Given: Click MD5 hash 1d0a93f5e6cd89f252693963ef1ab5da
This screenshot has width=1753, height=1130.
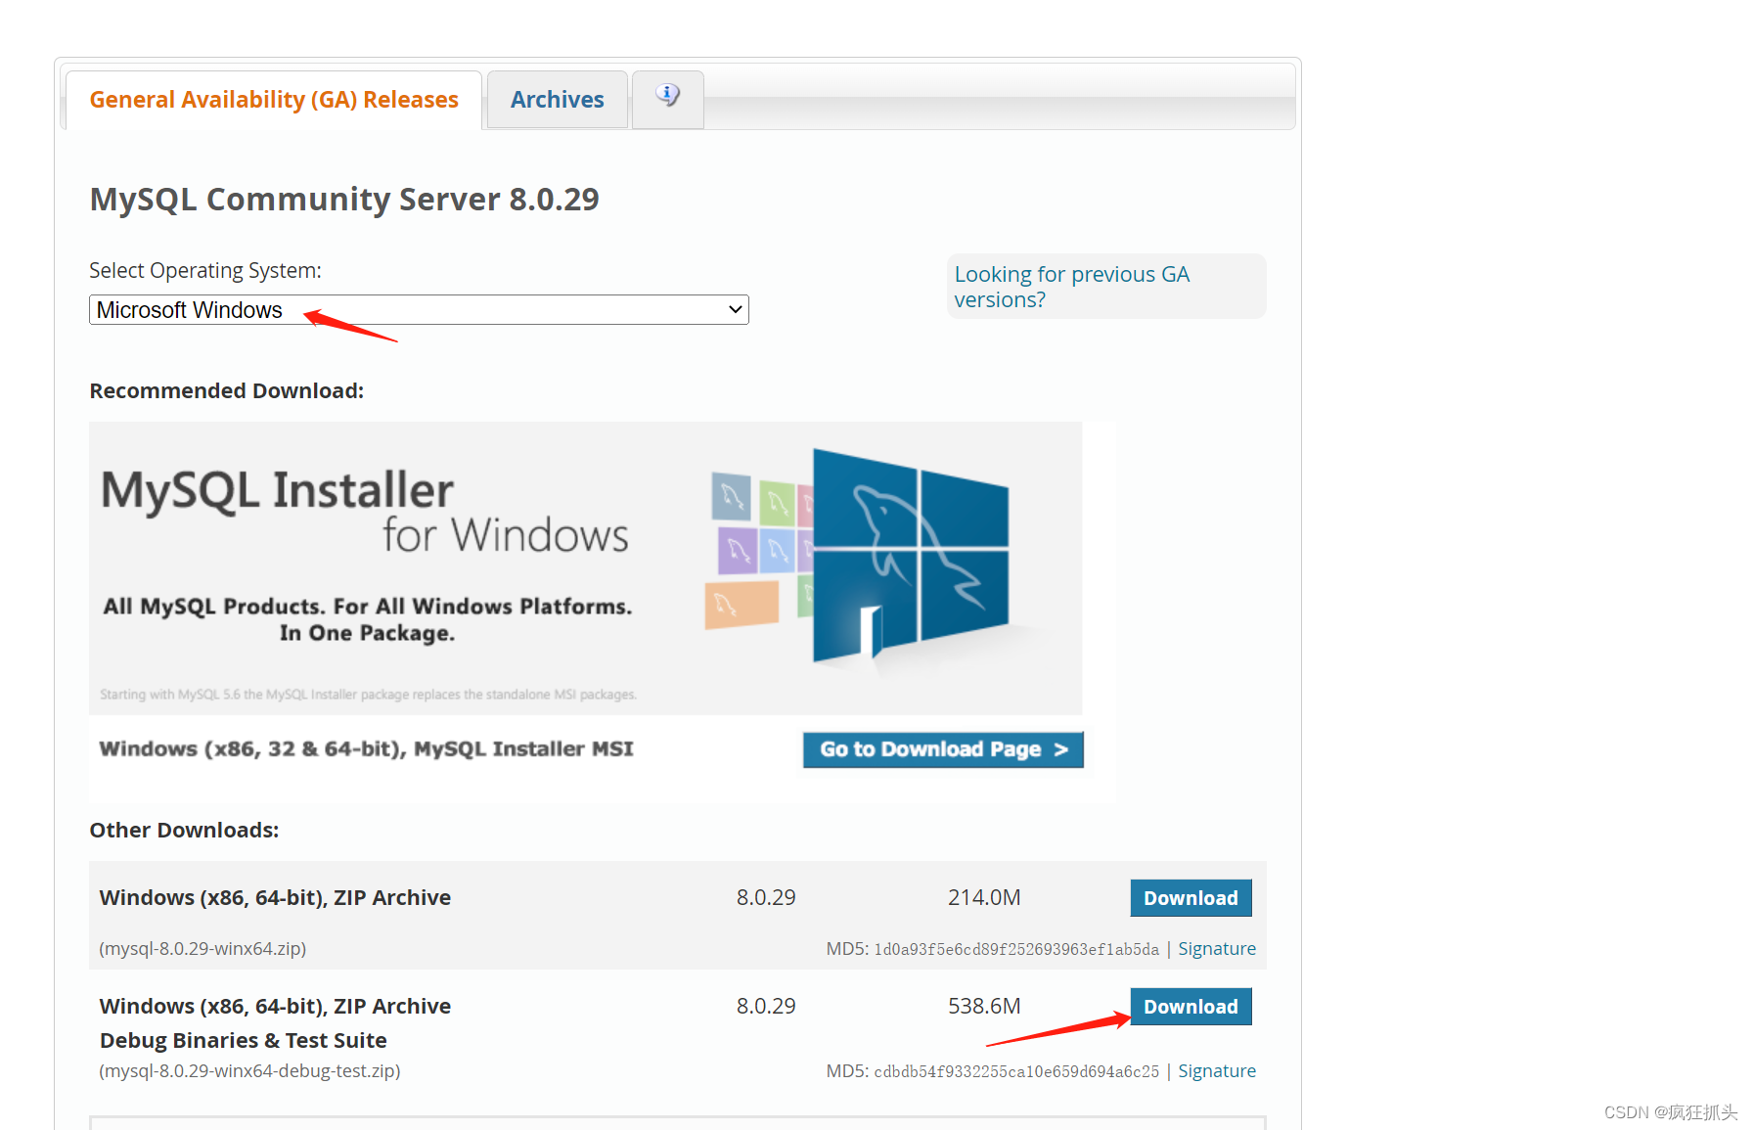Looking at the screenshot, I should (x=1016, y=949).
